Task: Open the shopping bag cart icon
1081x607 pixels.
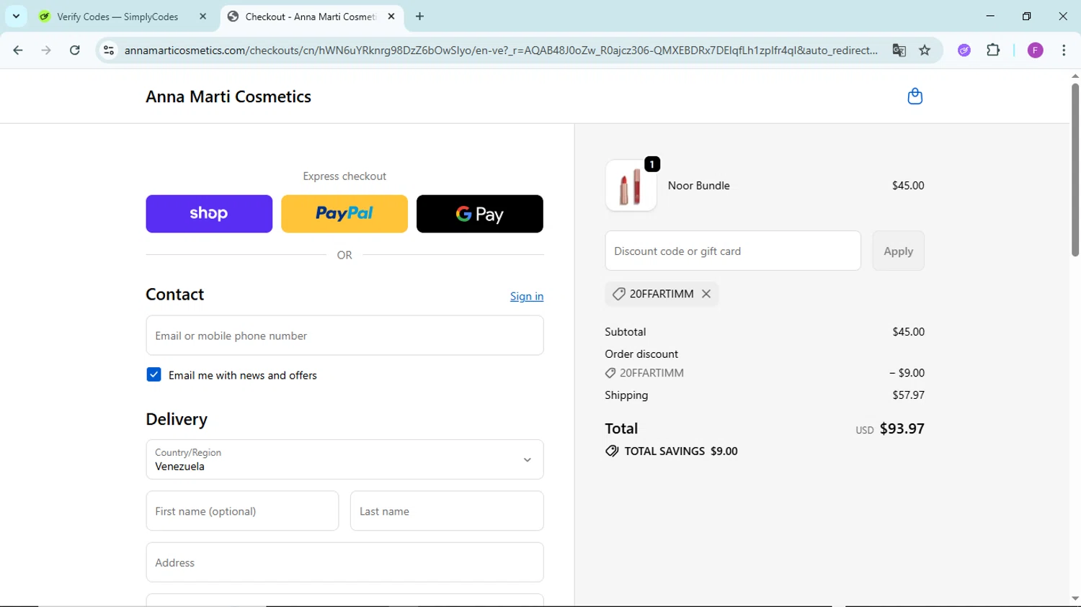Action: click(x=915, y=96)
